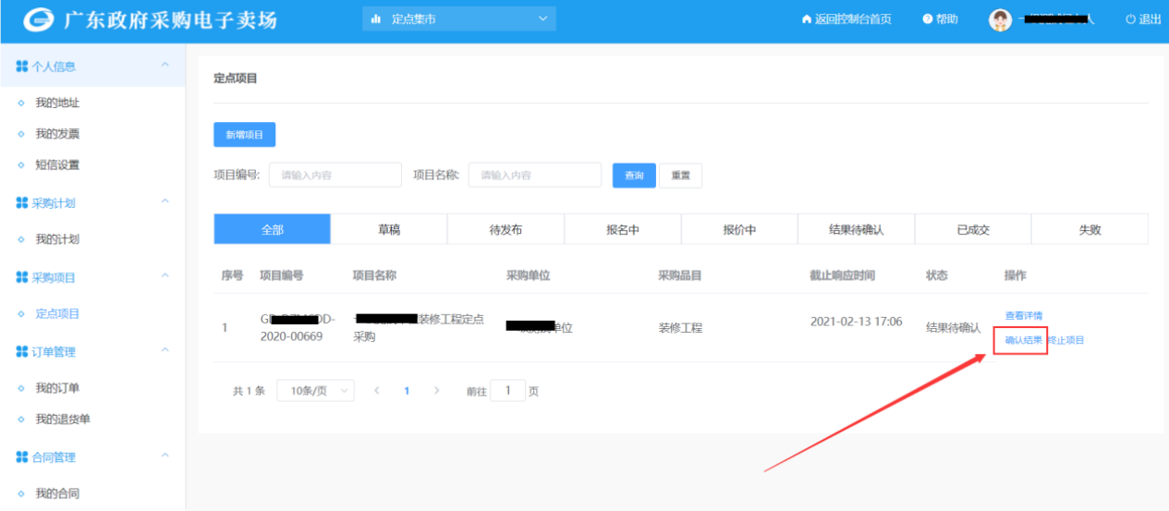1169x511 pixels.
Task: Click the 返回控制台首页 home icon
Action: click(x=806, y=19)
